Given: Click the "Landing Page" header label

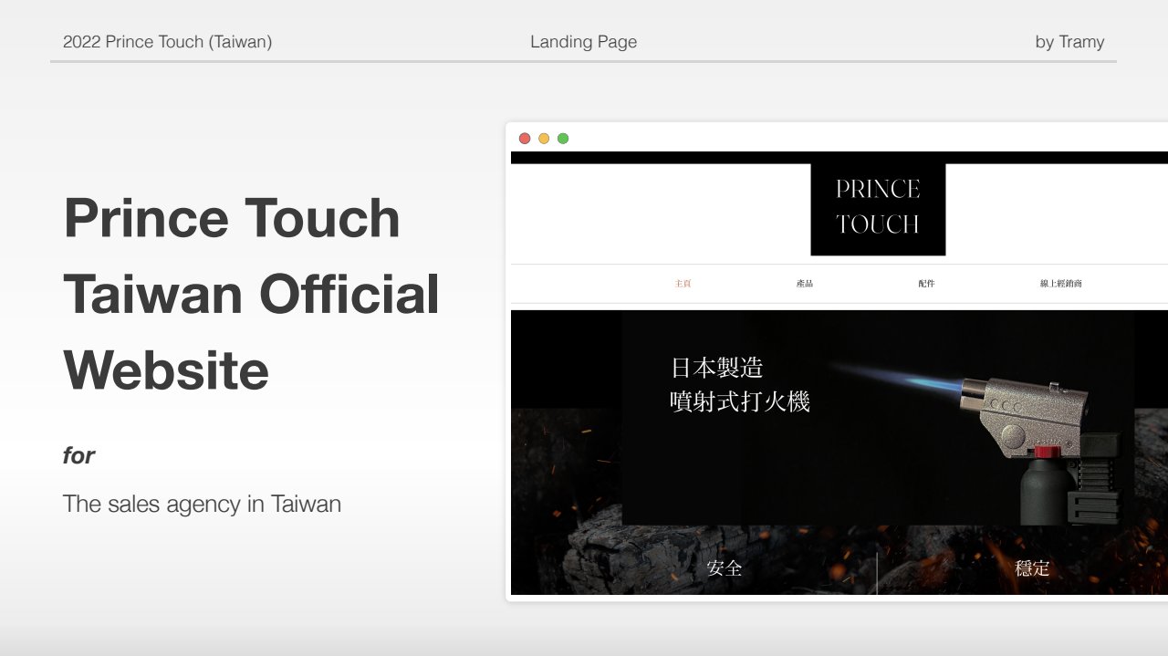Looking at the screenshot, I should click(x=583, y=42).
